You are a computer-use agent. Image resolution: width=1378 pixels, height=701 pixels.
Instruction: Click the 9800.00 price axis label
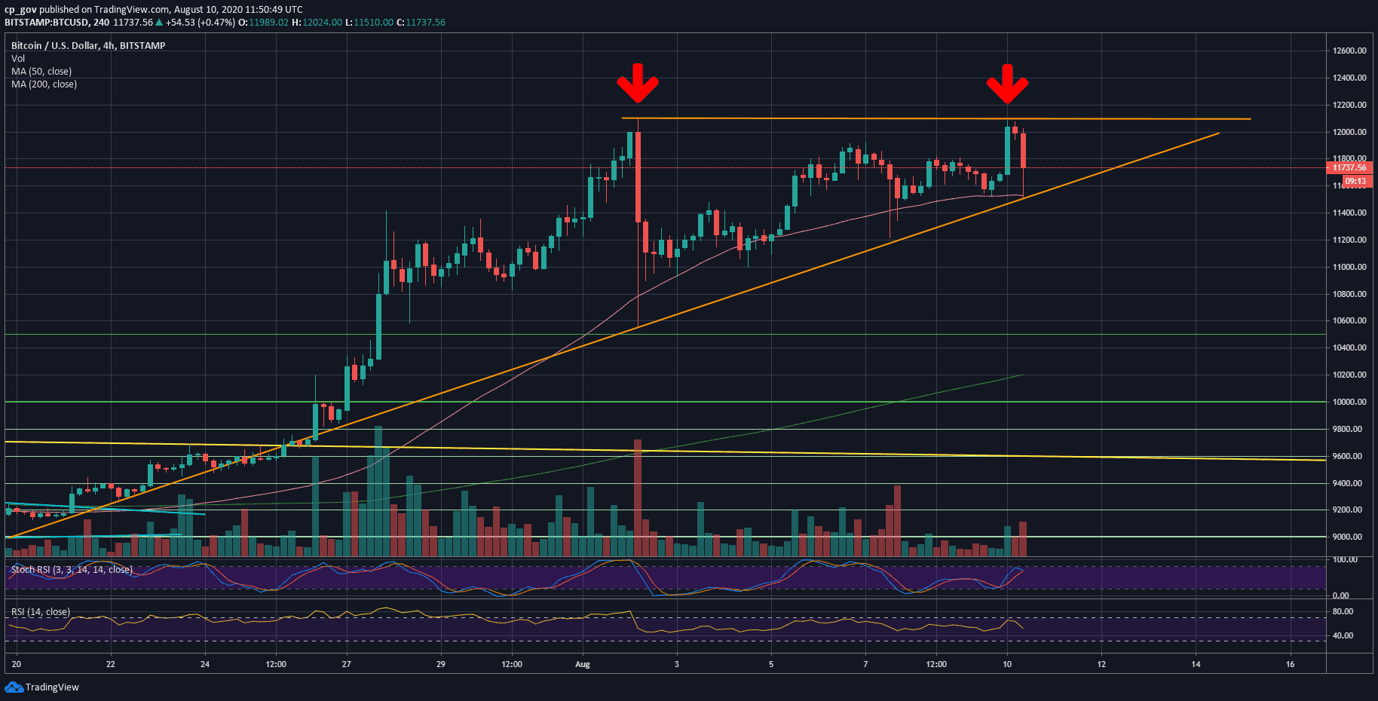[1347, 429]
